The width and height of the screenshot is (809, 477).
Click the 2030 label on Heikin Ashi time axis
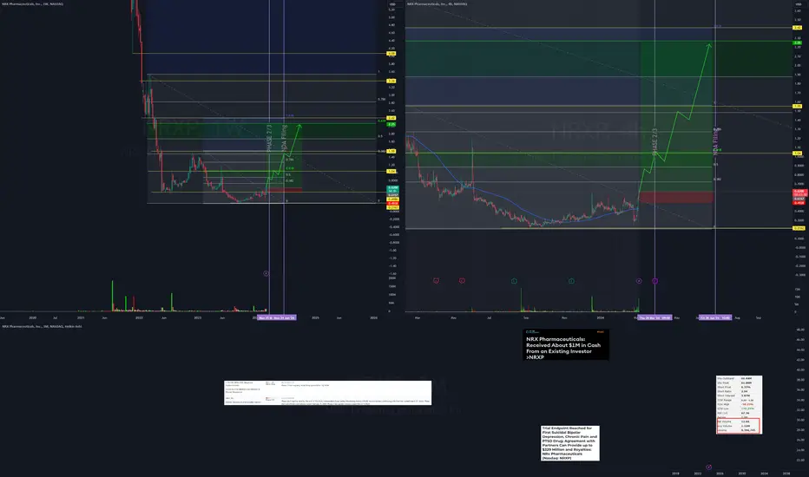pos(742,473)
